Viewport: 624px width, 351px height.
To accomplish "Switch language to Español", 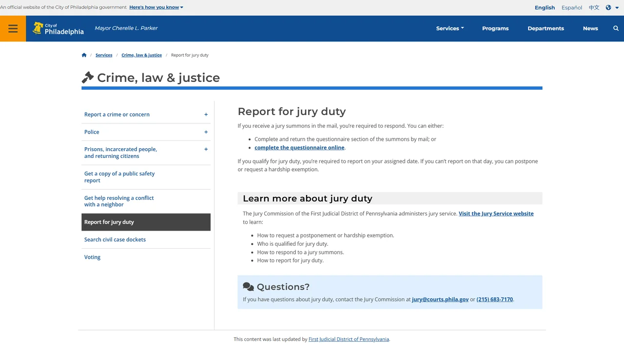I will [572, 7].
